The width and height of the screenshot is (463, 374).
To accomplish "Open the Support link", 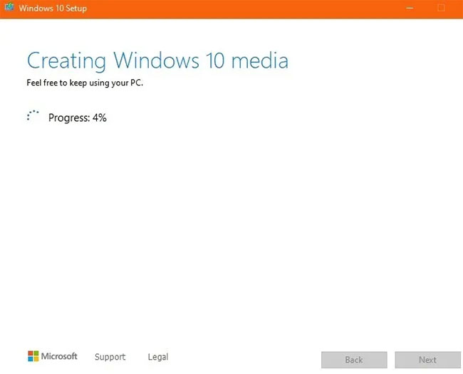I will coord(110,357).
